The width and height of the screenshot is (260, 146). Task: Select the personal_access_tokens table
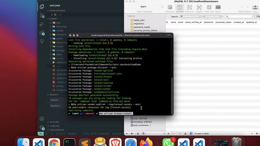tap(145, 31)
